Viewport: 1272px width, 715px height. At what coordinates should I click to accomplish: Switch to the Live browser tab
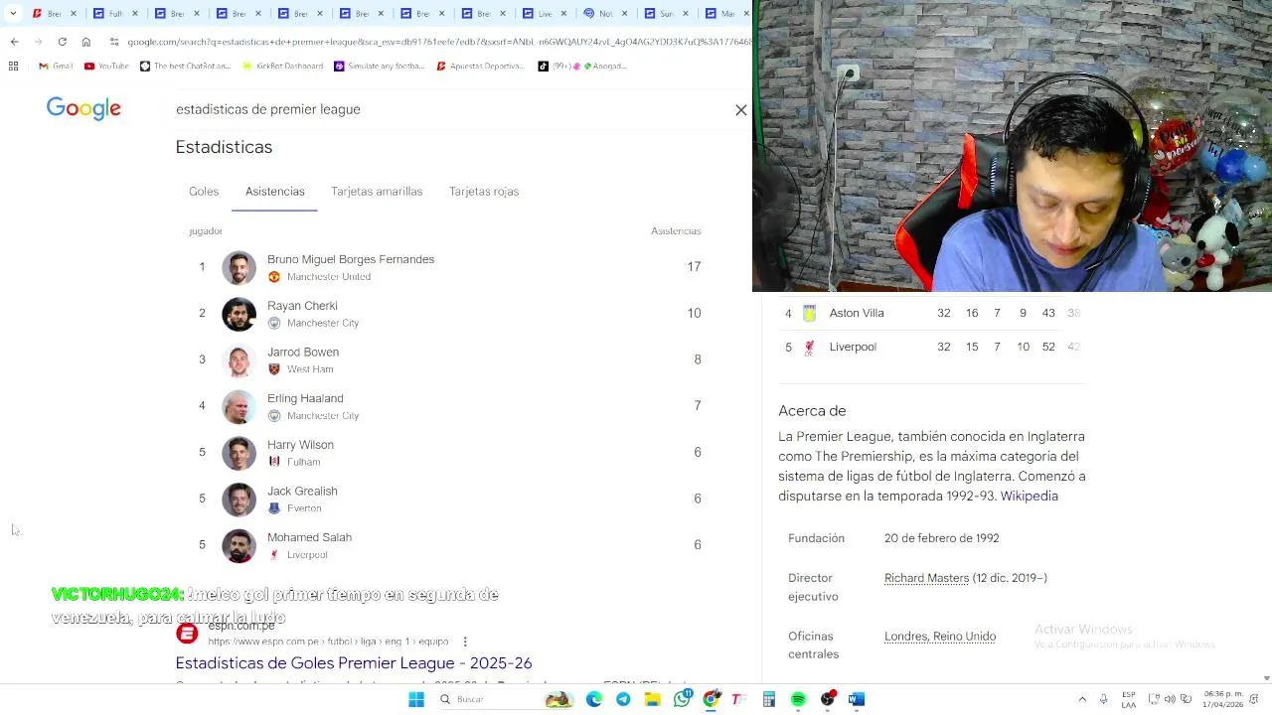pyautogui.click(x=545, y=13)
